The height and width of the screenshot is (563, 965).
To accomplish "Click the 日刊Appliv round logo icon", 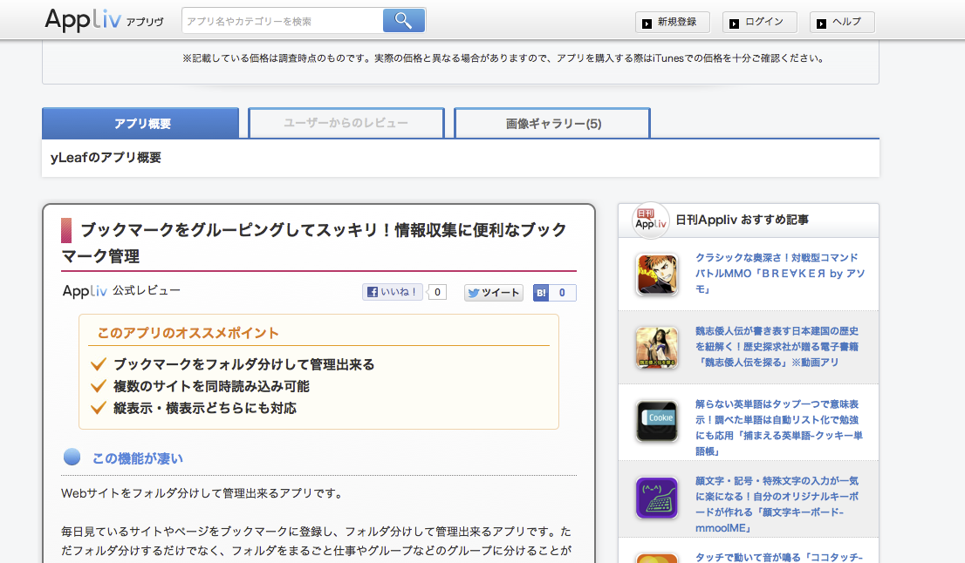I will [x=651, y=220].
